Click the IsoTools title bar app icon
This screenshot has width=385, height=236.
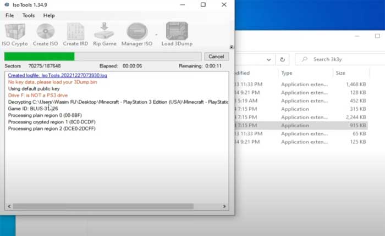(7, 4)
